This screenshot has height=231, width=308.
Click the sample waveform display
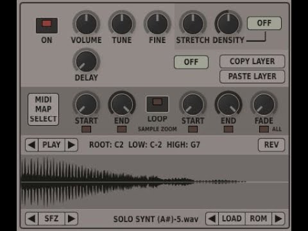coord(155,182)
